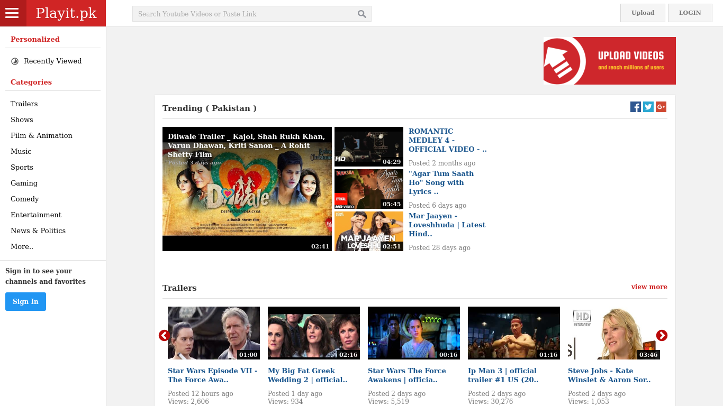Viewport: 723px width, 406px height.
Task: Click the Recently Viewed clock icon
Action: pos(15,61)
